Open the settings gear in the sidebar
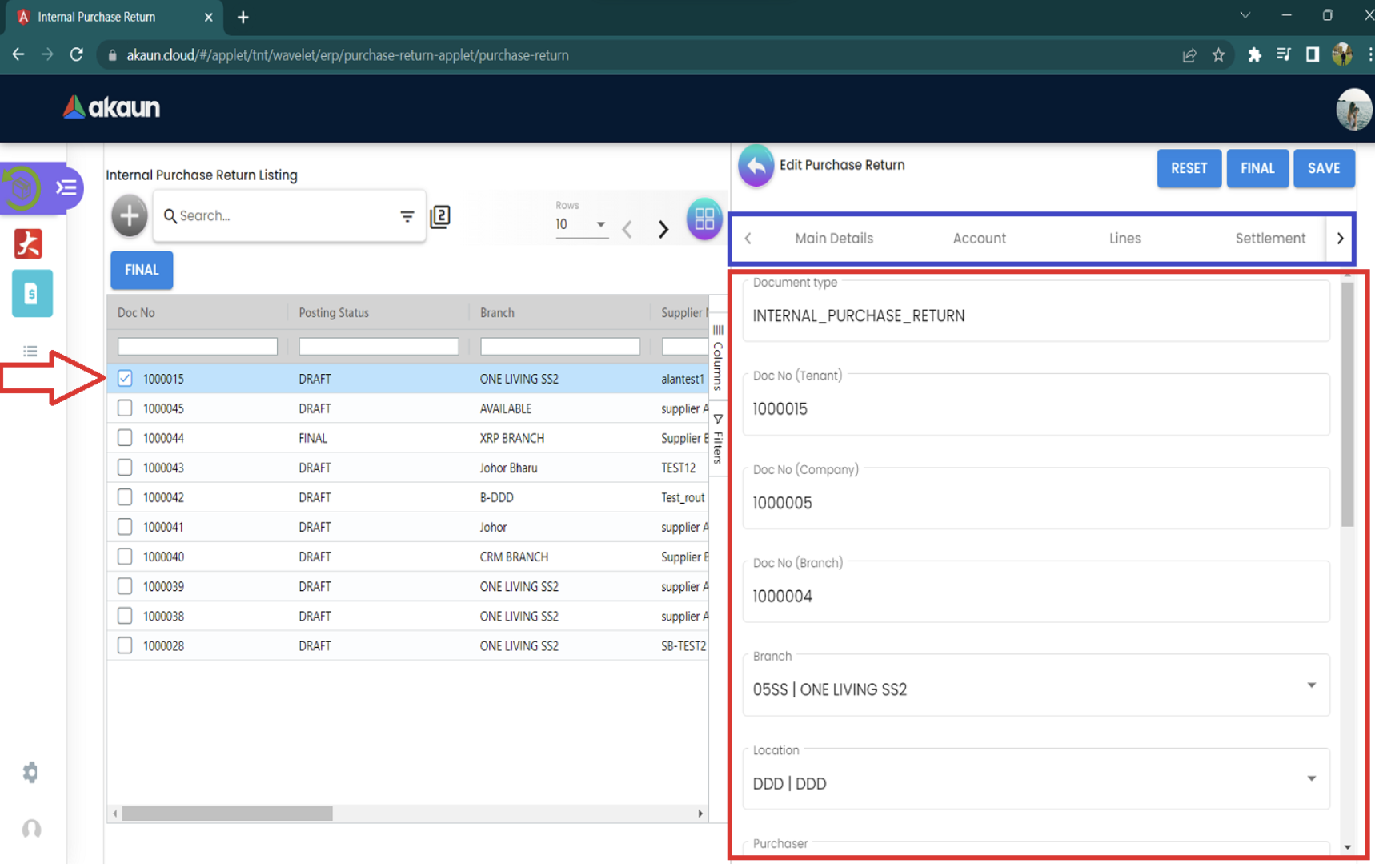 click(30, 773)
